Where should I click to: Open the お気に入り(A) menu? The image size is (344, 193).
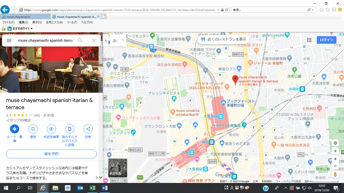pyautogui.click(x=54, y=22)
